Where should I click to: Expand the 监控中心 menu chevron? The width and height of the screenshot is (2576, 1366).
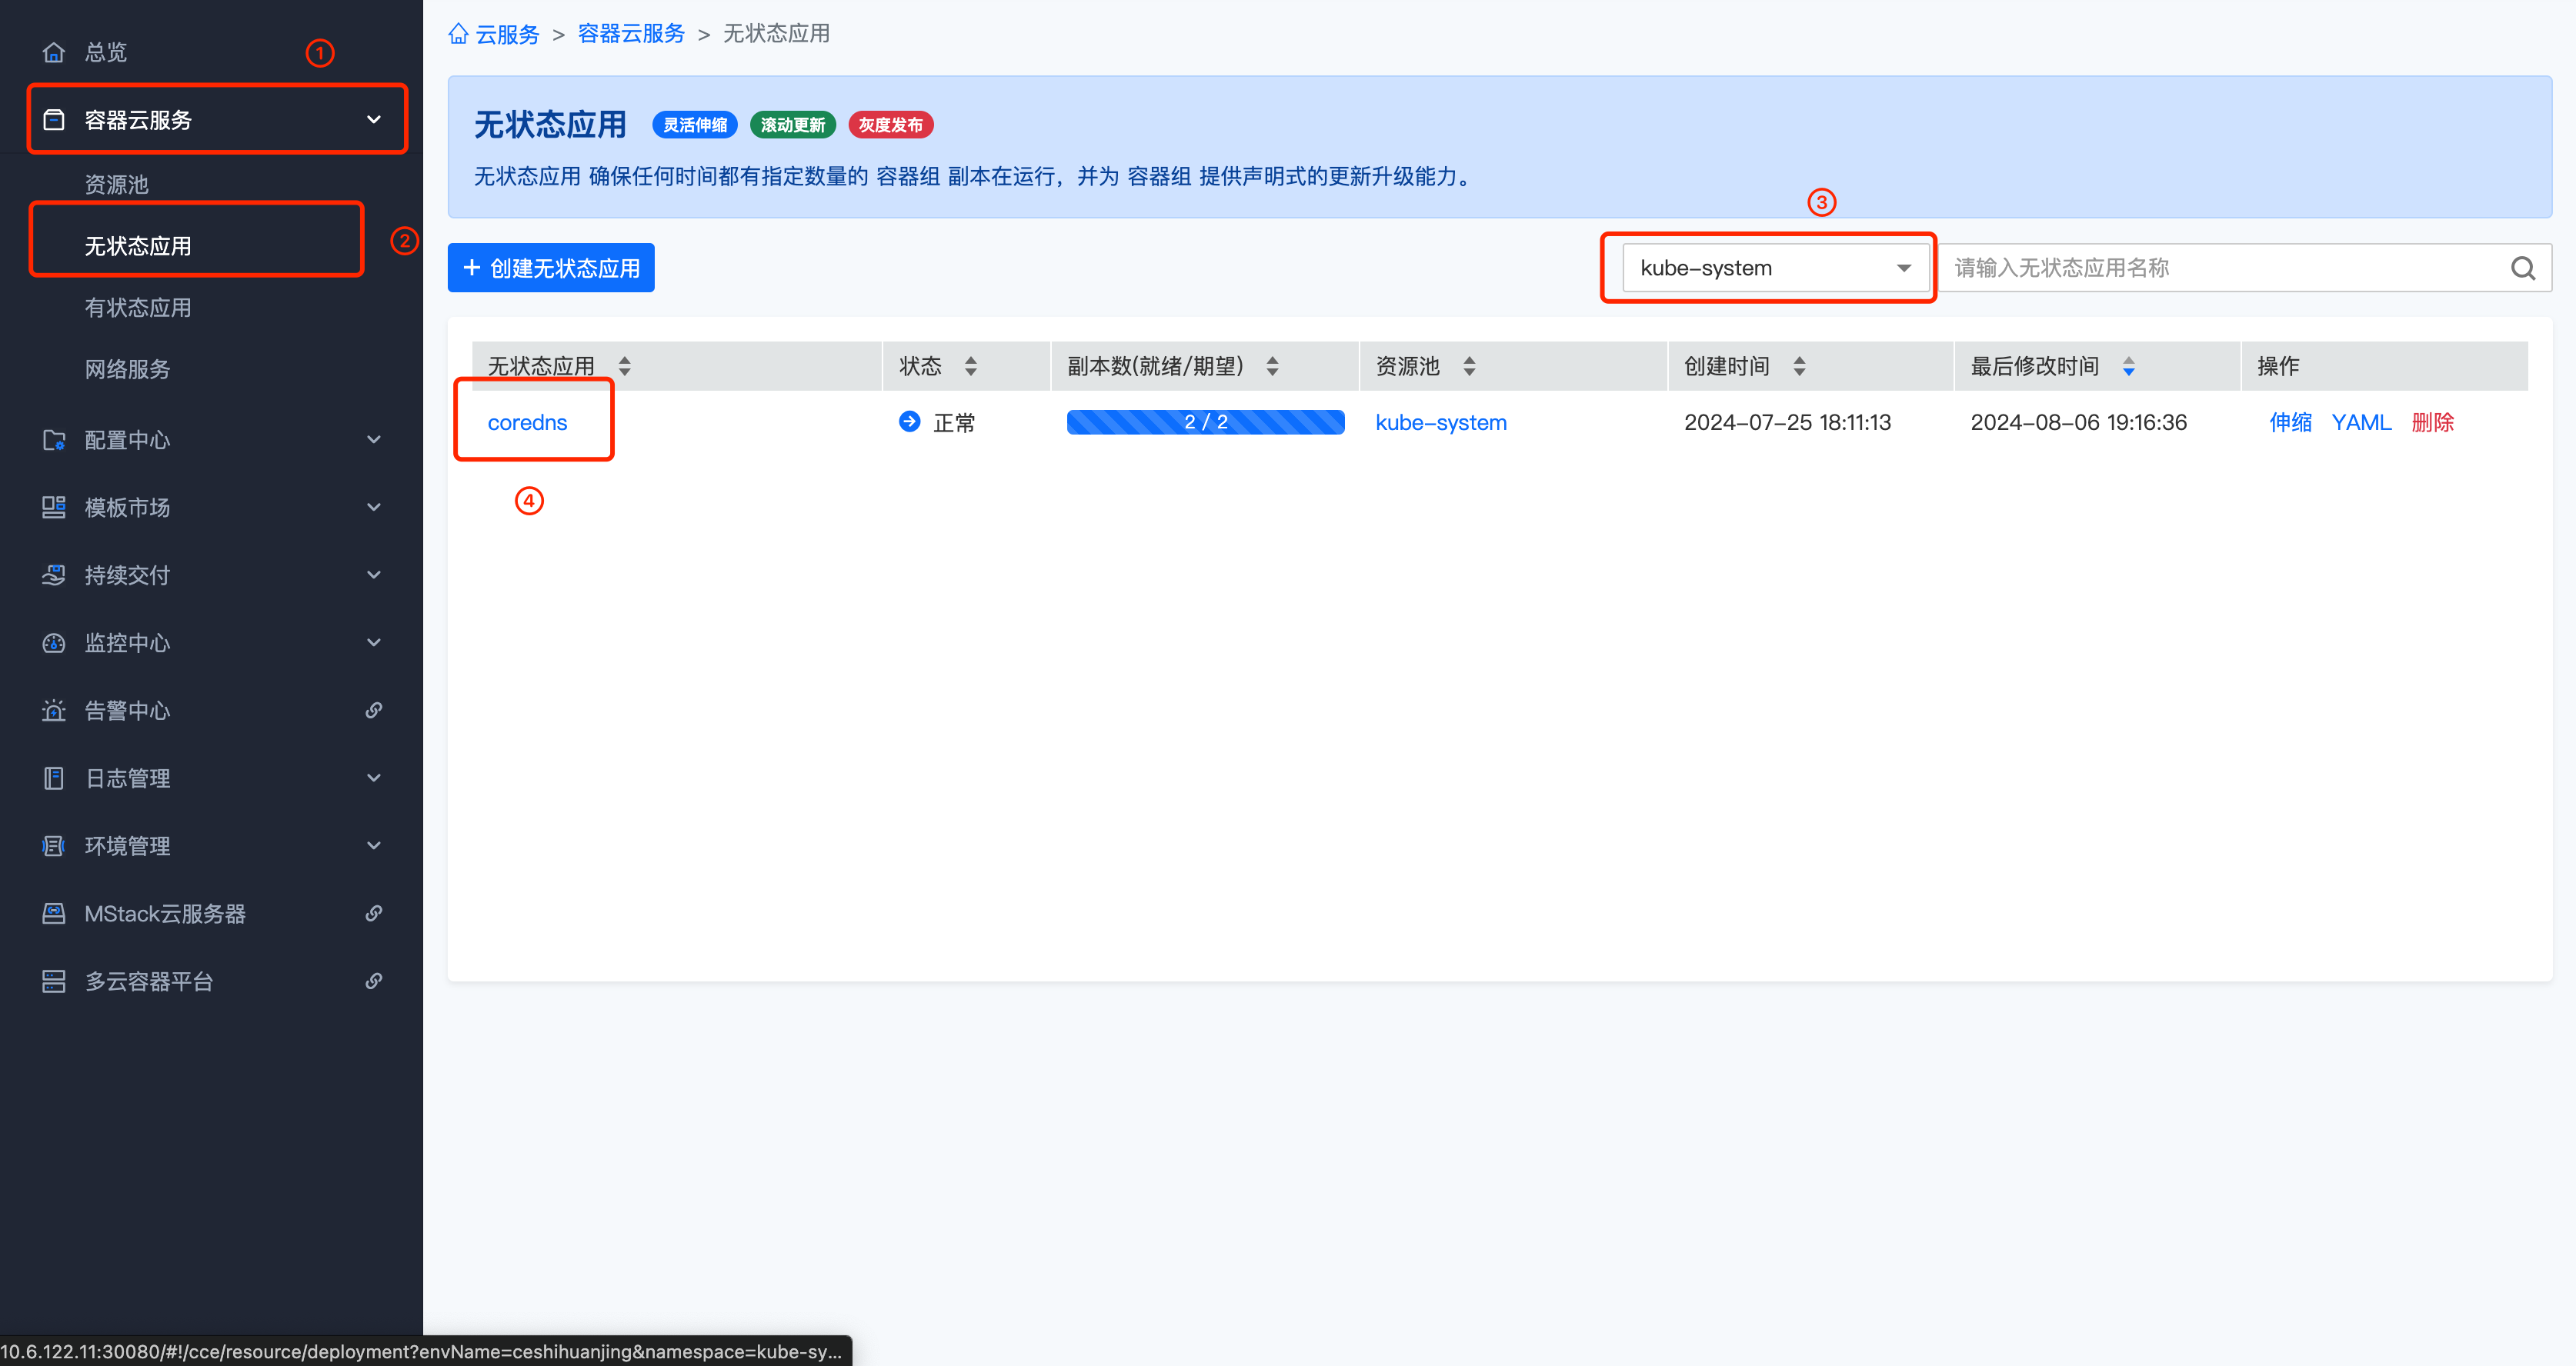[374, 643]
